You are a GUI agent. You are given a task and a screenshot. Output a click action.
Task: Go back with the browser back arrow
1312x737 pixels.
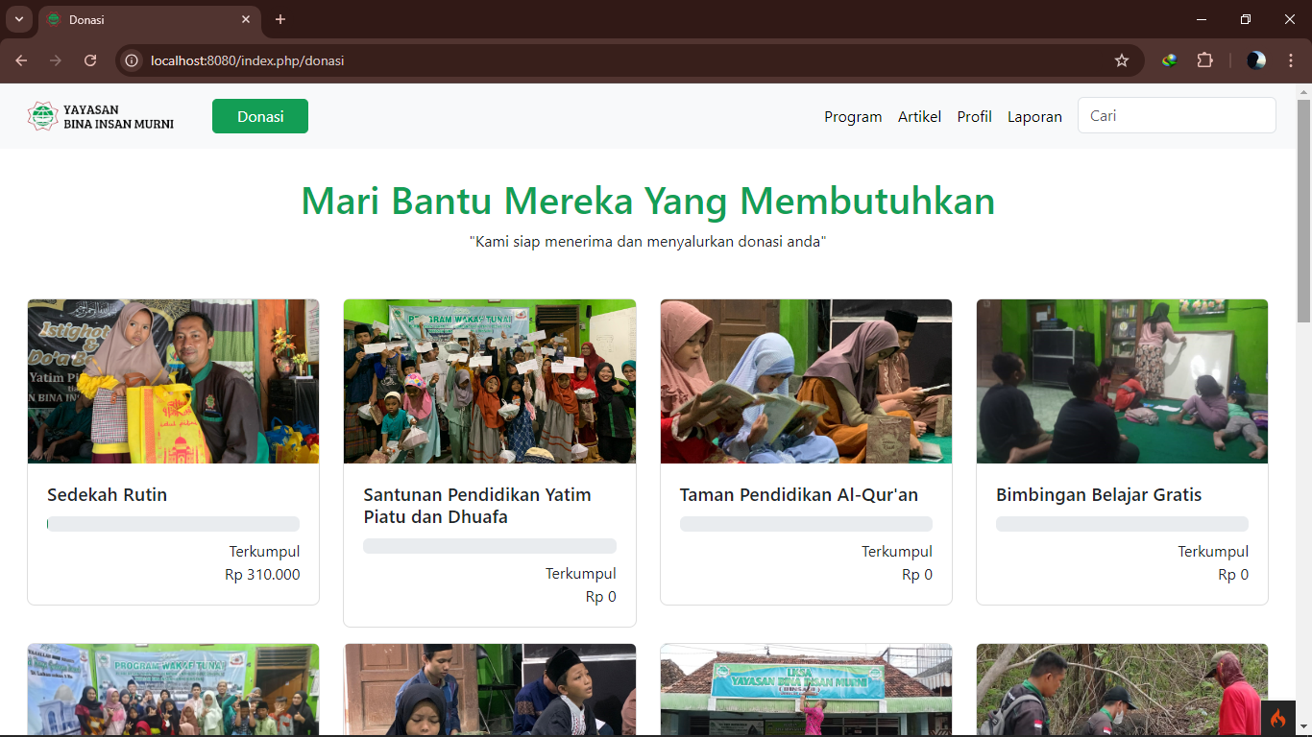coord(21,60)
